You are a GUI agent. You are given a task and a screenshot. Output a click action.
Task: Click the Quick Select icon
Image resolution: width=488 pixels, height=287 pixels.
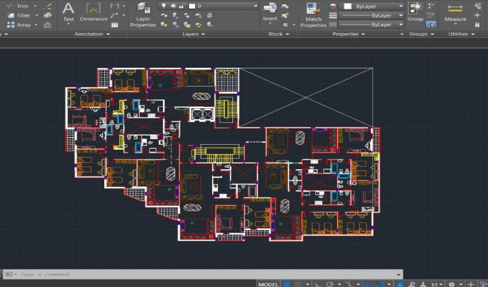click(478, 6)
